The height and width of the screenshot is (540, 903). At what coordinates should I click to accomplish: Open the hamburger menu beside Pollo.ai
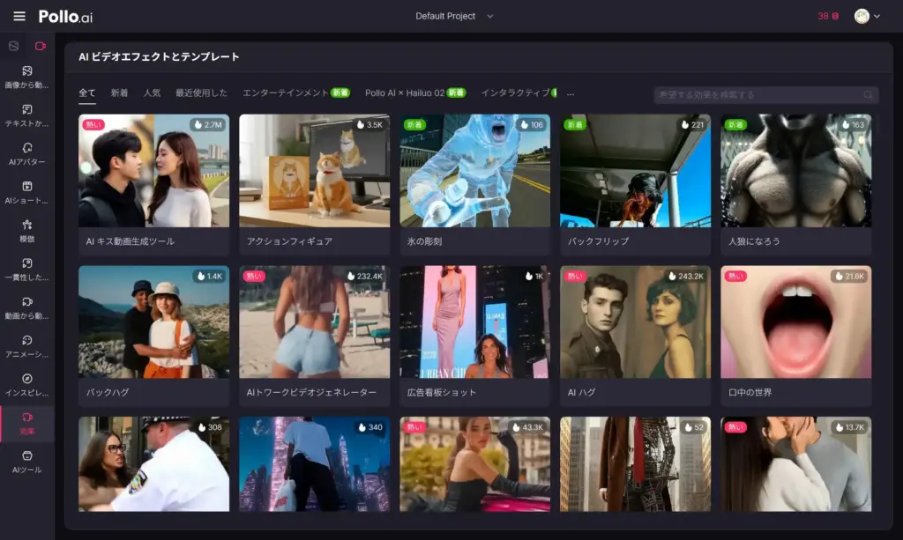pyautogui.click(x=19, y=16)
